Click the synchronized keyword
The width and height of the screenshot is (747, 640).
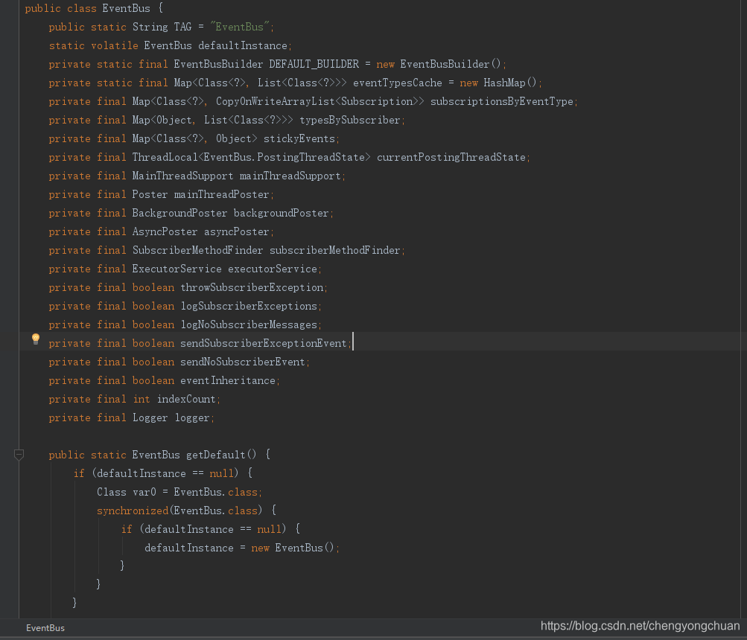click(133, 510)
